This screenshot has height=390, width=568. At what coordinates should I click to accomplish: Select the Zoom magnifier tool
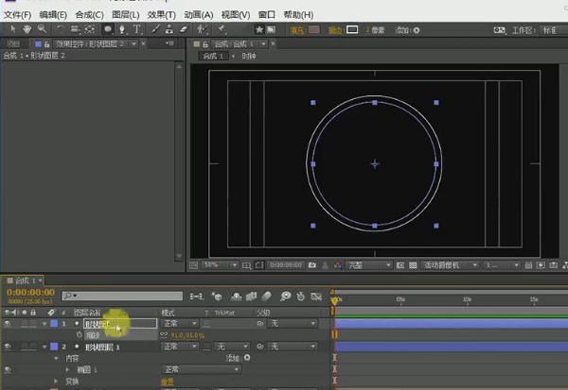click(x=42, y=29)
